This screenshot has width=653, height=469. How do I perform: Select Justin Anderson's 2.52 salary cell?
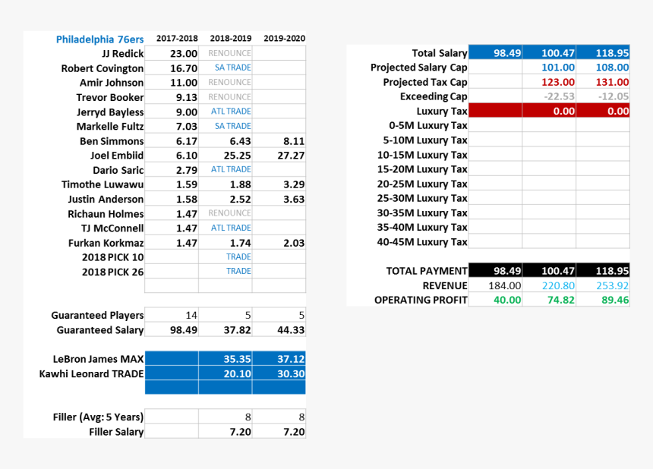[226, 199]
